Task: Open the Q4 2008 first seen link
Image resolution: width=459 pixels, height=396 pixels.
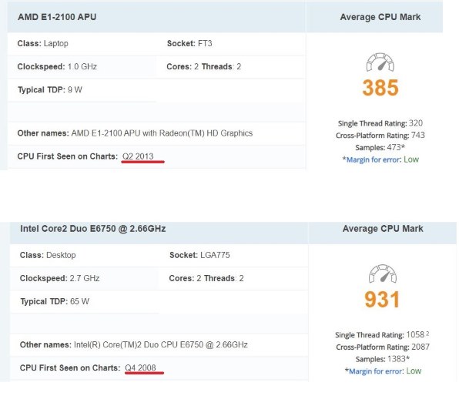Action: 140,368
